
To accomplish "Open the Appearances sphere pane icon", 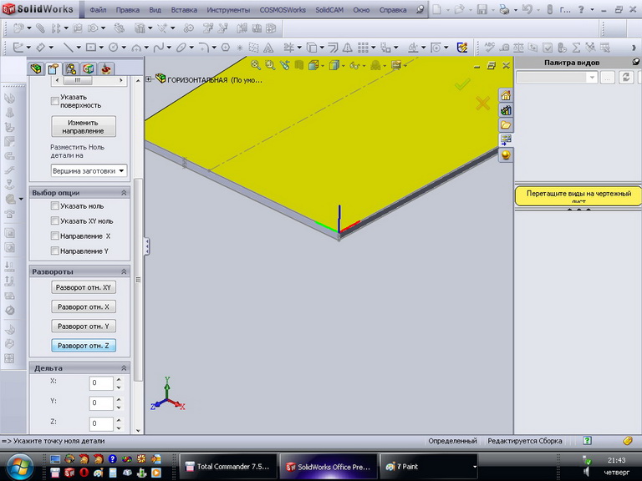I will pos(506,154).
